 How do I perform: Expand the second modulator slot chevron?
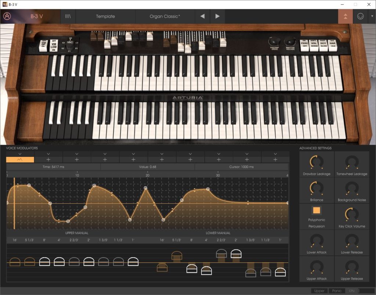pyautogui.click(x=48, y=154)
